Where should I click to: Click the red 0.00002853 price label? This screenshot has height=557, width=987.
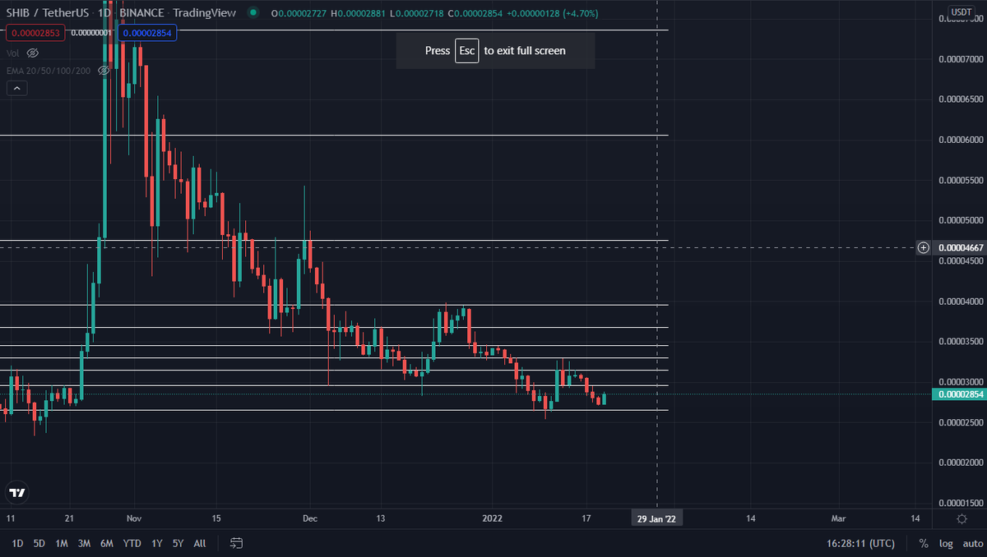point(35,33)
